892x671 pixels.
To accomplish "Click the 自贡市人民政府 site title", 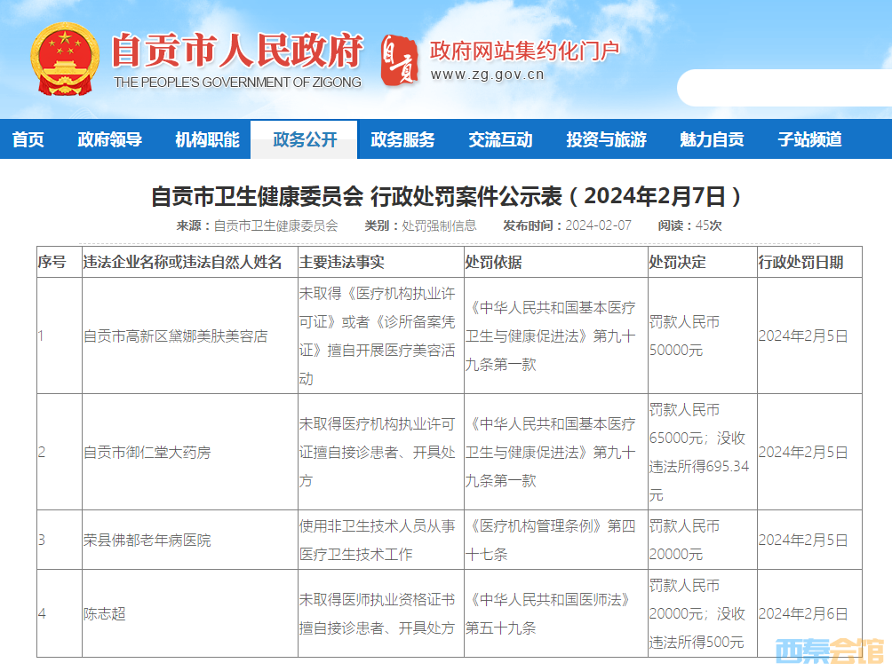I will 237,51.
